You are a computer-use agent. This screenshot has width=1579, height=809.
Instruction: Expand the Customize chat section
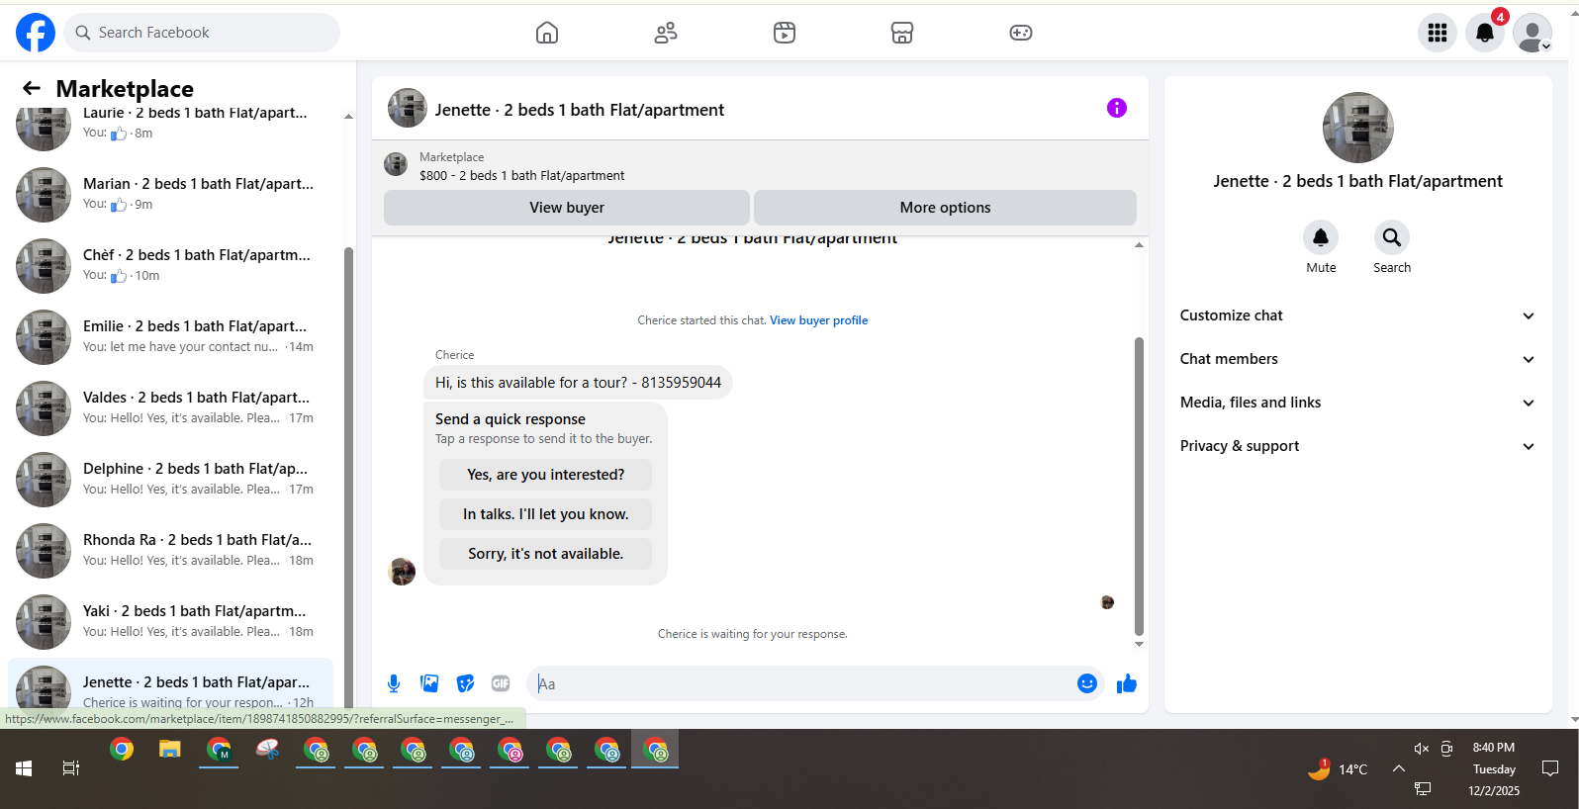(x=1357, y=315)
